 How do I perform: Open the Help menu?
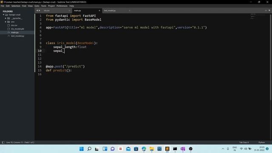[x=72, y=6]
